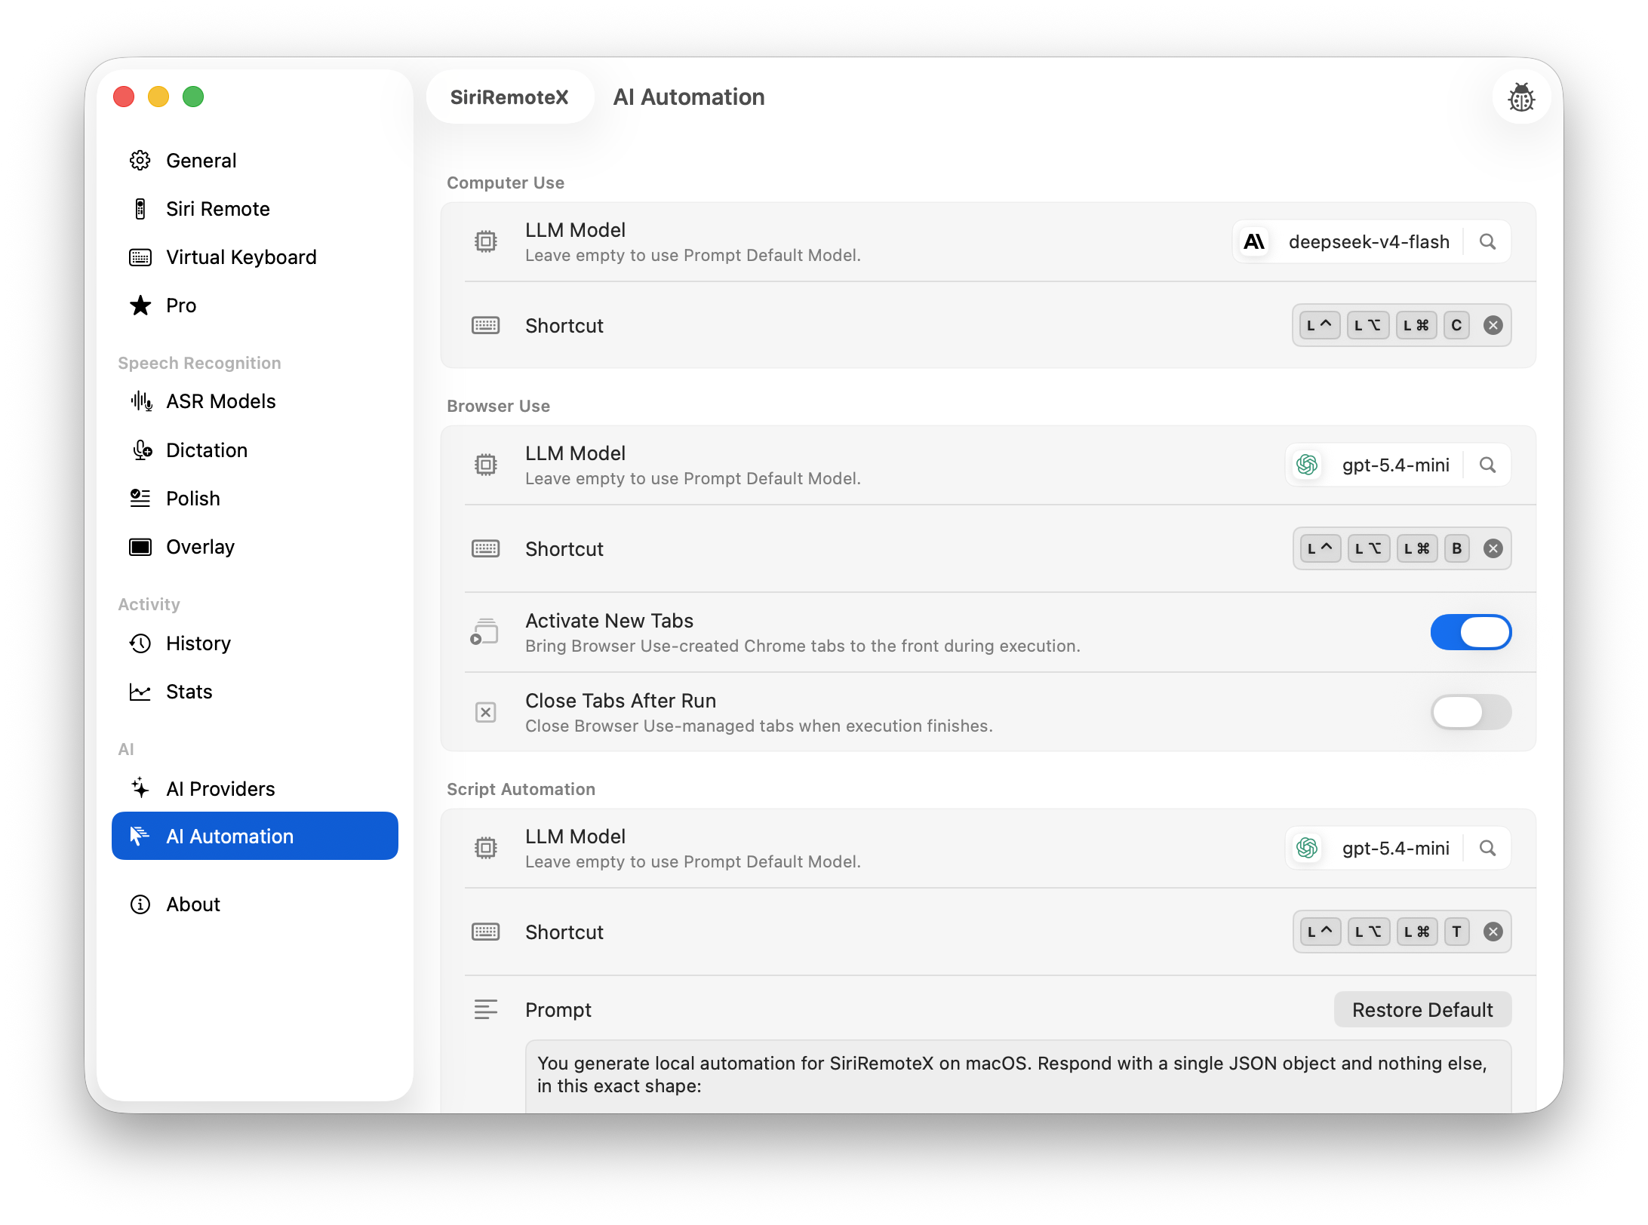Click the Computer Use LLM Model chip icon

click(x=486, y=241)
